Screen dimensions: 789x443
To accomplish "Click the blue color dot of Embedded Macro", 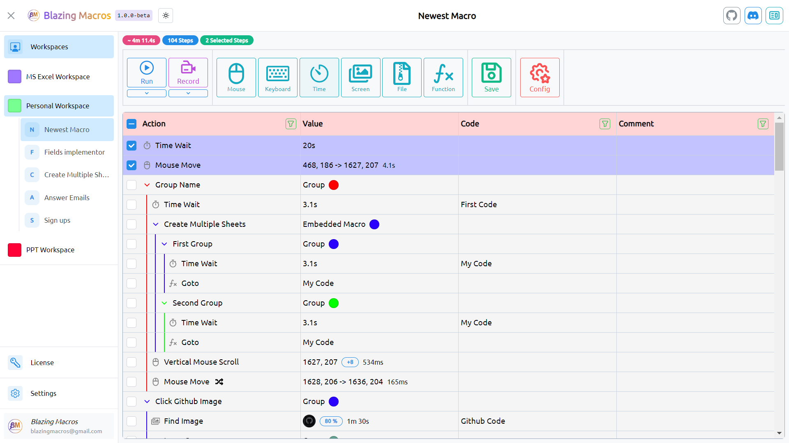I will (374, 224).
